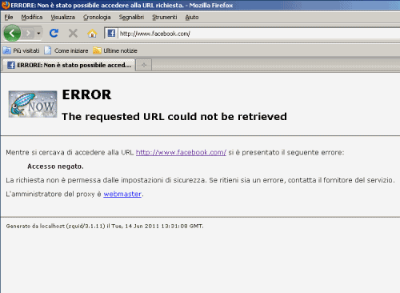Open the Cronologia menu
This screenshot has width=400, height=293.
coord(97,18)
